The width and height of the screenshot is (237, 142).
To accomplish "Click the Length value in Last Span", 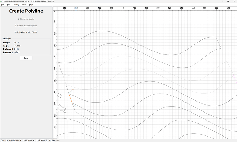I will coord(16,42).
